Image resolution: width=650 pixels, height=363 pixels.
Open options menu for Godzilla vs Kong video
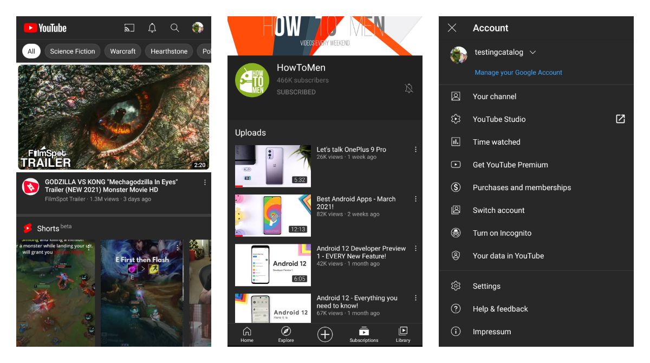pyautogui.click(x=205, y=183)
